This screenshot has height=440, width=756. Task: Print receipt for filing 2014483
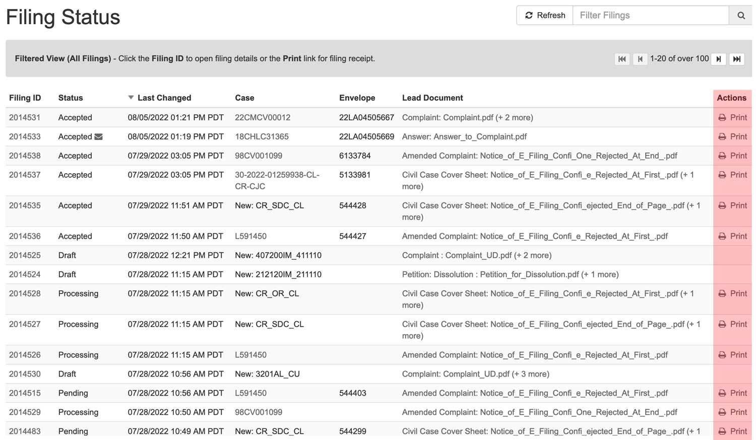click(732, 431)
